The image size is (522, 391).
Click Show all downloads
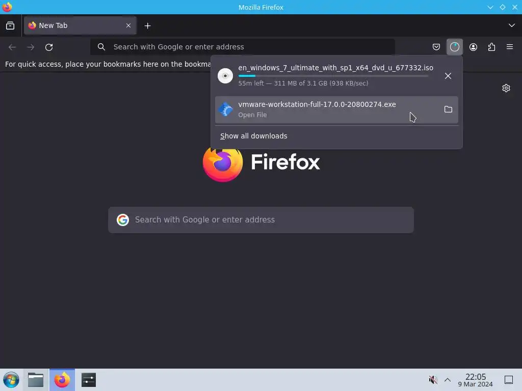tap(254, 136)
